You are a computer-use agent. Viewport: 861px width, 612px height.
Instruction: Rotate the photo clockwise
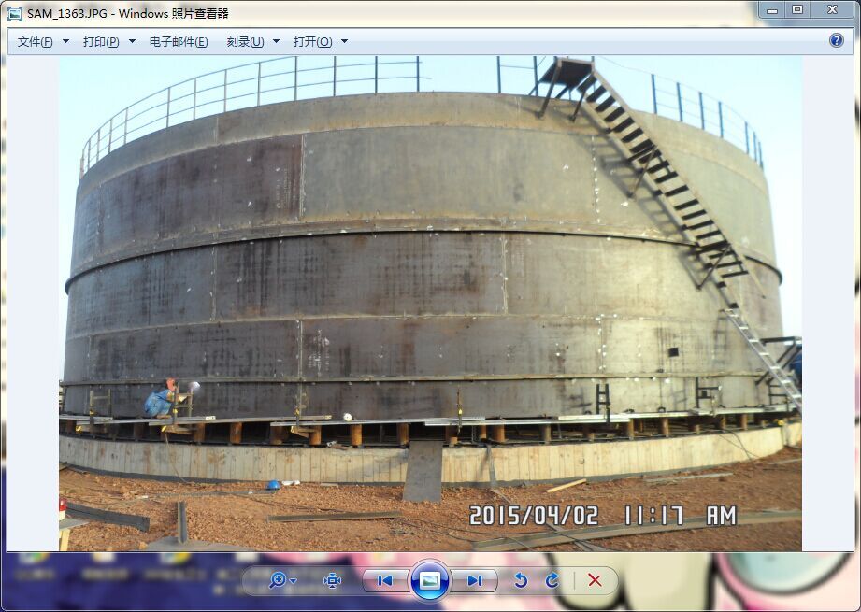(552, 580)
